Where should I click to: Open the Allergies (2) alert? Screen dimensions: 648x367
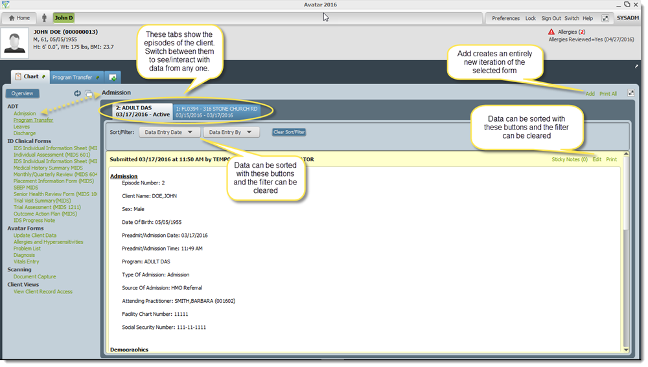[x=571, y=32]
